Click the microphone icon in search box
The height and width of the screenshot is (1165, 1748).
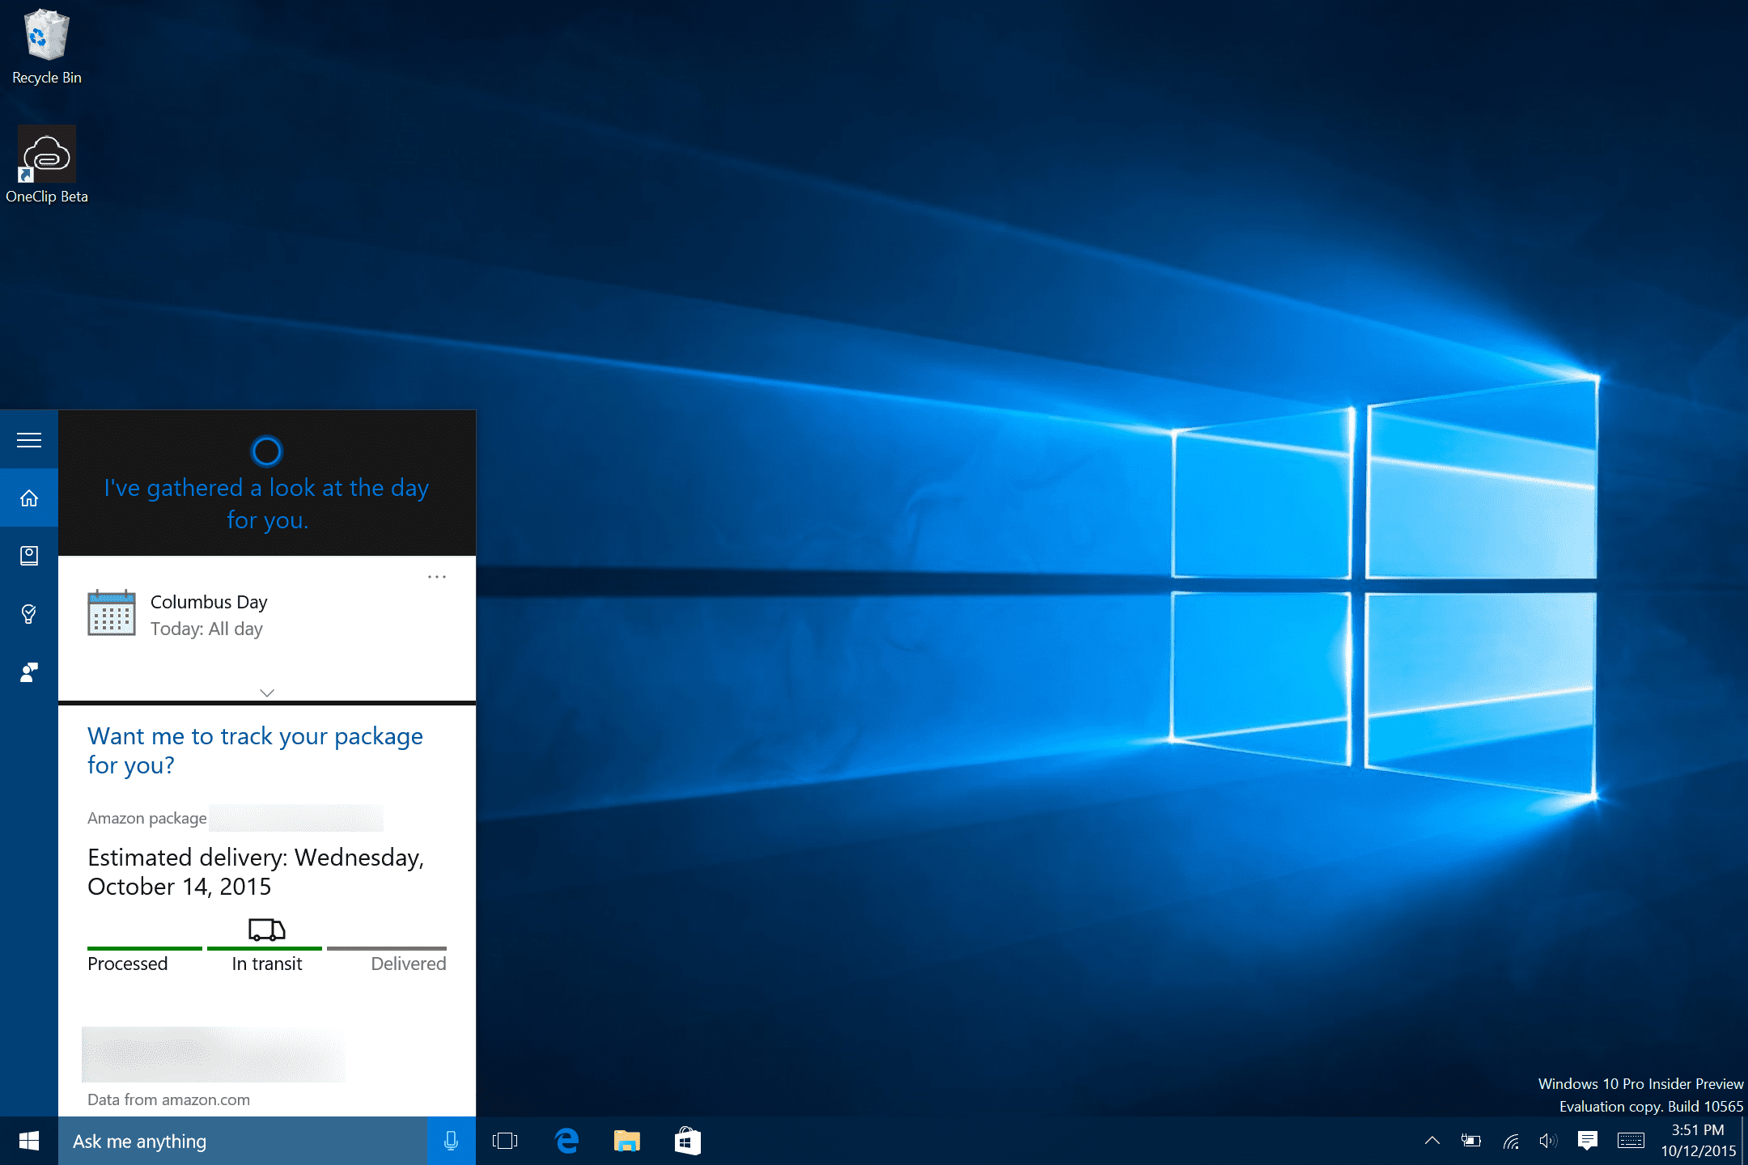click(x=451, y=1141)
